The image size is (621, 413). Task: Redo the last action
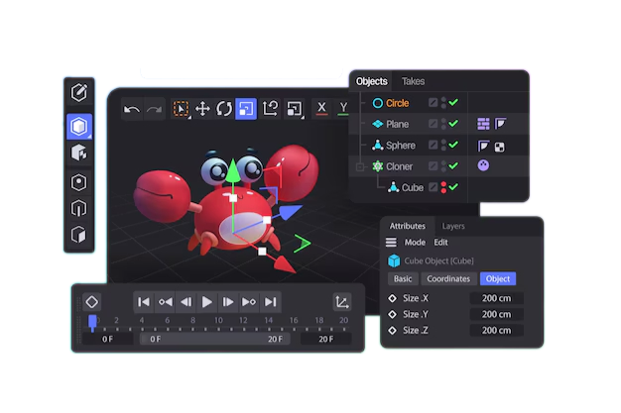click(x=154, y=109)
